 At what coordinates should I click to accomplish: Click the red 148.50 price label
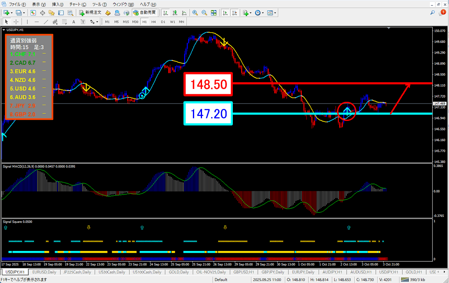[x=208, y=84]
